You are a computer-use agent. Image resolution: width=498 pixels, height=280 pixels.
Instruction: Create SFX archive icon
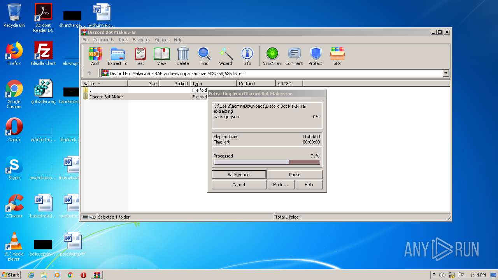(337, 56)
